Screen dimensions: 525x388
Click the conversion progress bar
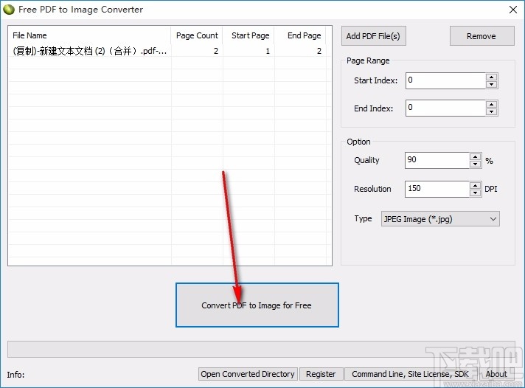point(261,349)
